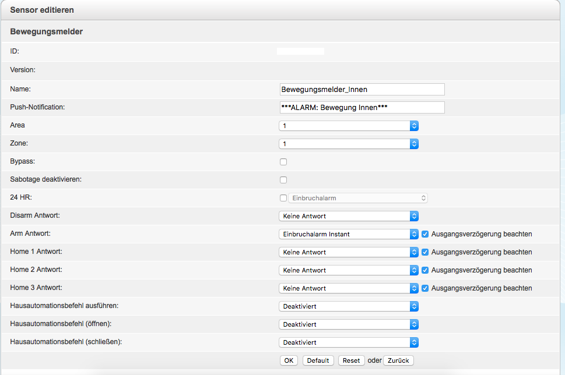Open the Home 1 Antwort dropdown
565x375 pixels.
pyautogui.click(x=349, y=252)
